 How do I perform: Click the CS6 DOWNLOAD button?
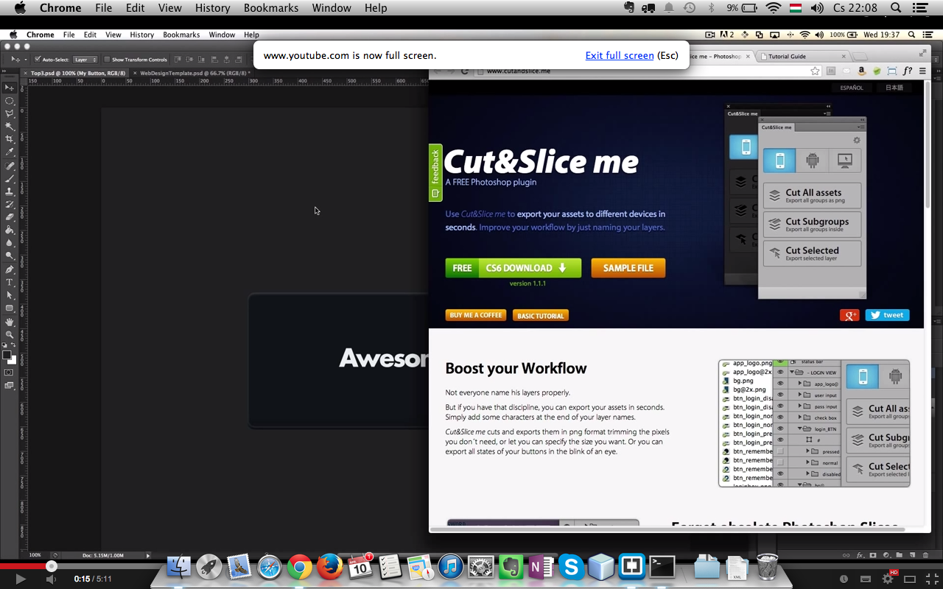click(513, 268)
